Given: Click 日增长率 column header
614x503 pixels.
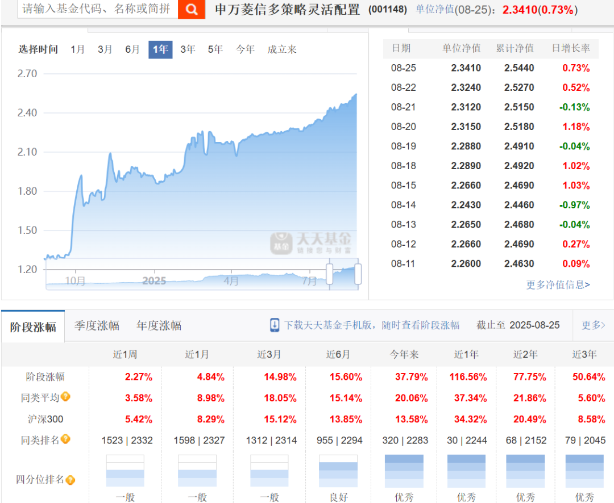Looking at the screenshot, I should pyautogui.click(x=571, y=48).
